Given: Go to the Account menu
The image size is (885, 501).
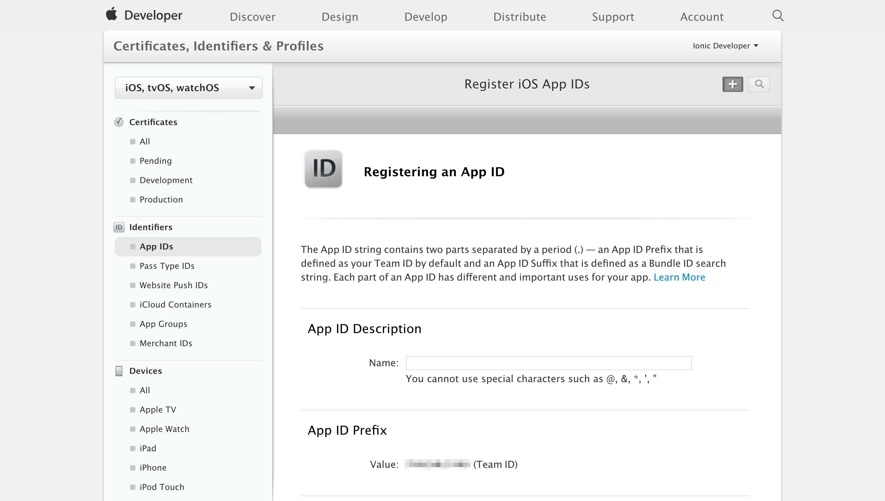Looking at the screenshot, I should [x=702, y=17].
